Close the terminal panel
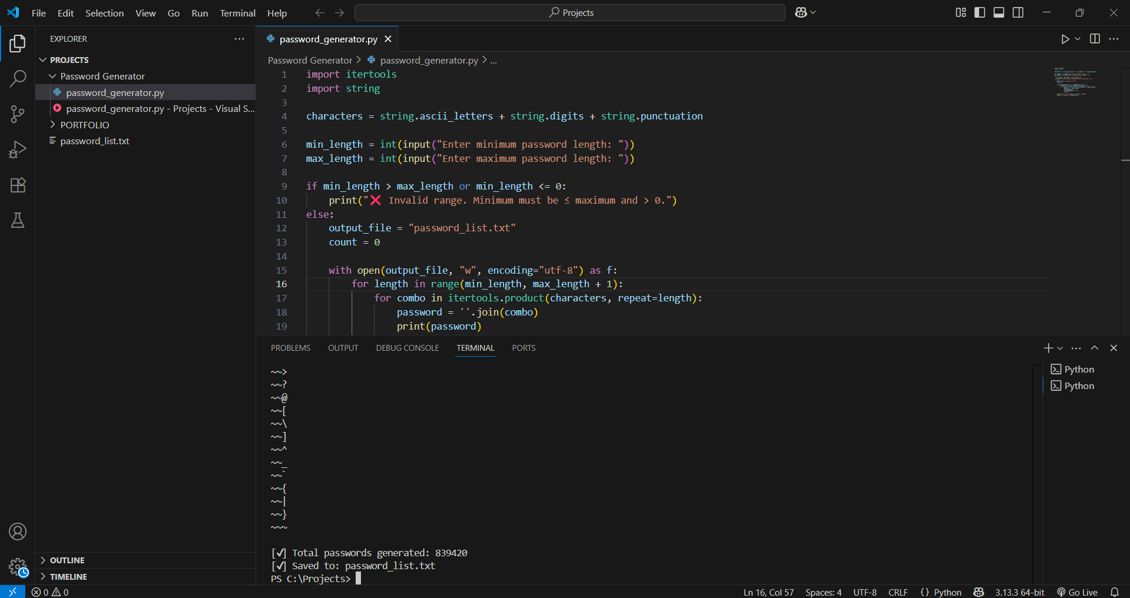This screenshot has height=598, width=1130. pos(1114,348)
